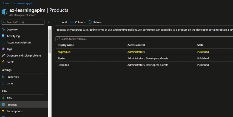Click the Add button

pos(62,22)
